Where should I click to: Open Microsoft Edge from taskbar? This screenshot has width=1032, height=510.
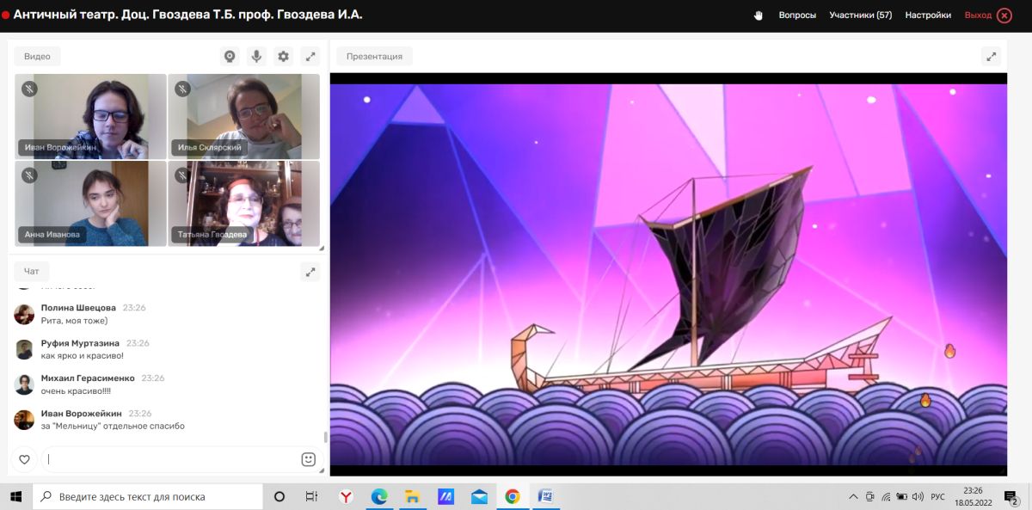378,496
